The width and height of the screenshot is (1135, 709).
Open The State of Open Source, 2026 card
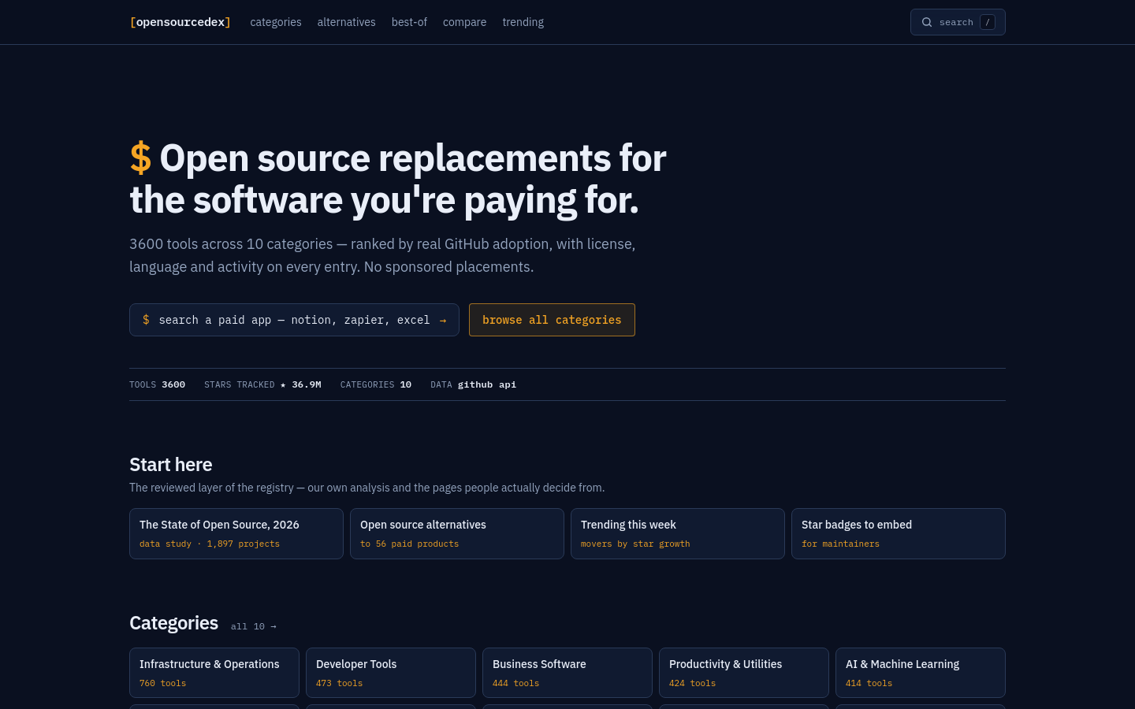pyautogui.click(x=236, y=533)
